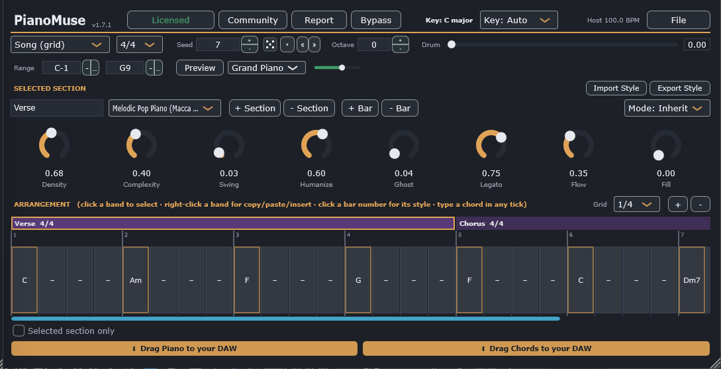The width and height of the screenshot is (721, 369).
Task: Open the Grid 1/4 dropdown
Action: pos(637,204)
